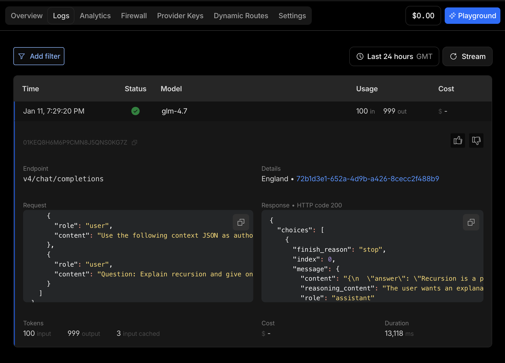Add a filter to the logs
This screenshot has height=363, width=505.
click(39, 56)
